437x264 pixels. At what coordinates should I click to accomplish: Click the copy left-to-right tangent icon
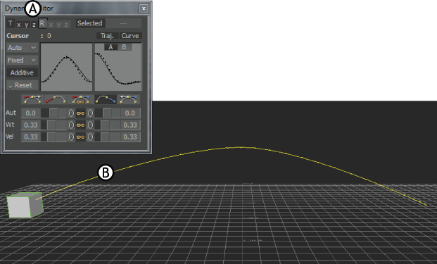32,99
